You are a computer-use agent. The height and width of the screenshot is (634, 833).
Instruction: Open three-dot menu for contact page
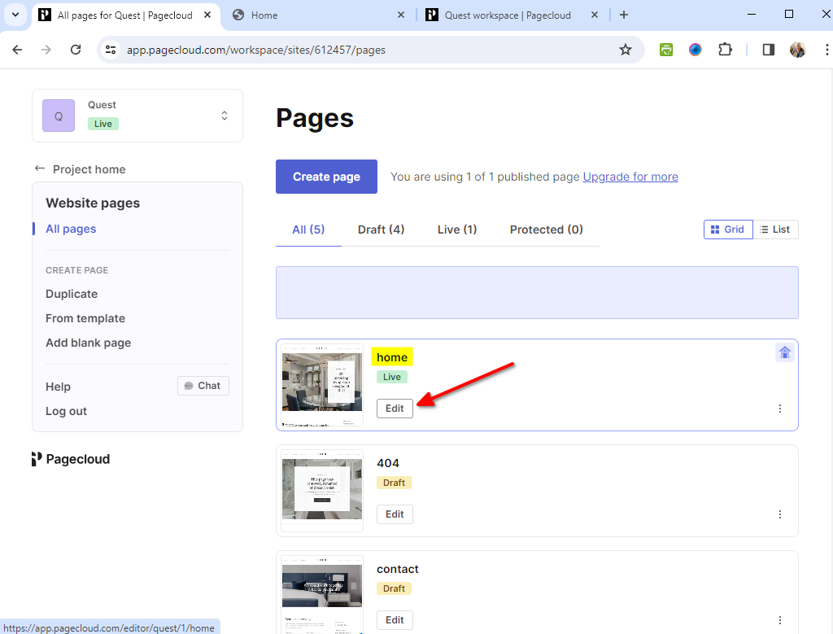click(780, 620)
